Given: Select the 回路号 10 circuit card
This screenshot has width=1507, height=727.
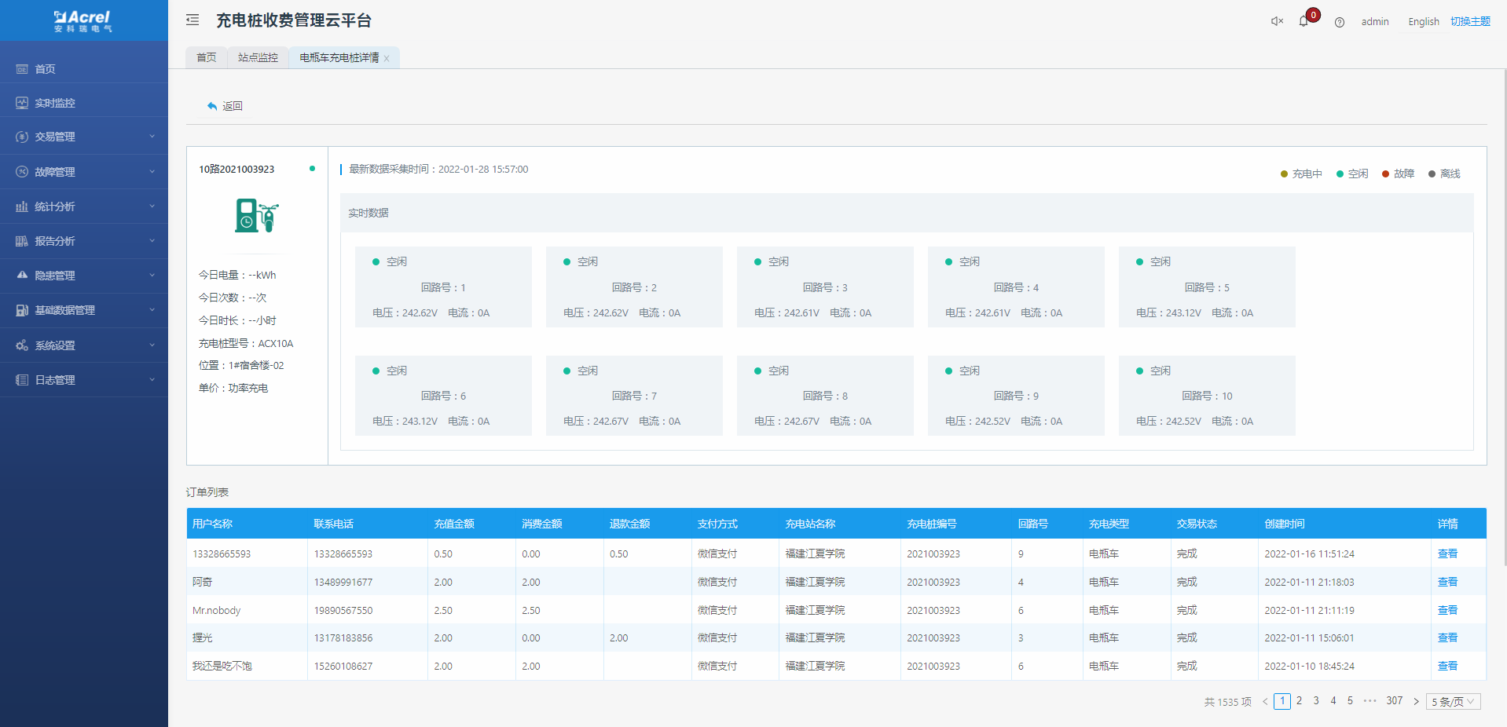Looking at the screenshot, I should (1207, 396).
